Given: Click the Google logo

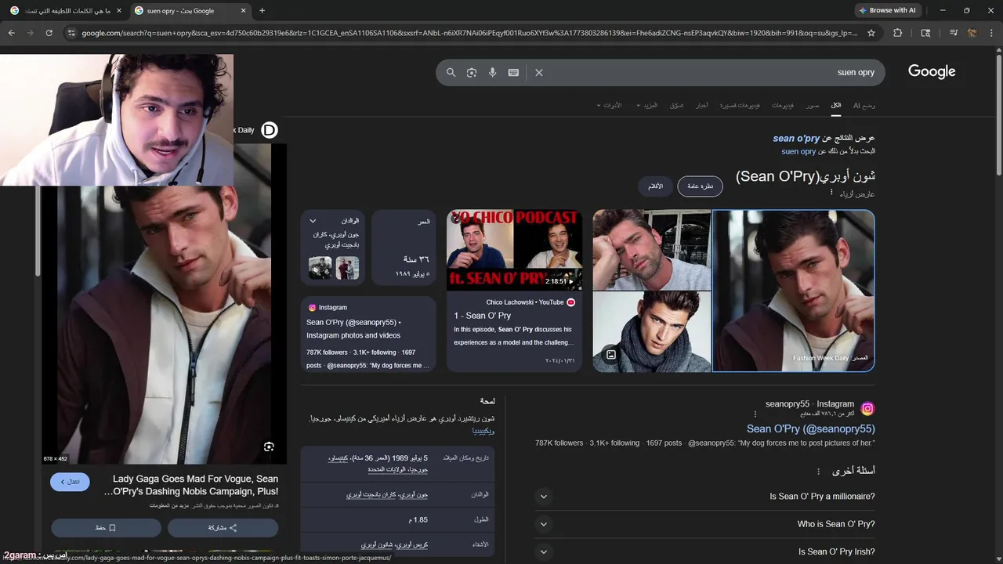Looking at the screenshot, I should pyautogui.click(x=932, y=72).
